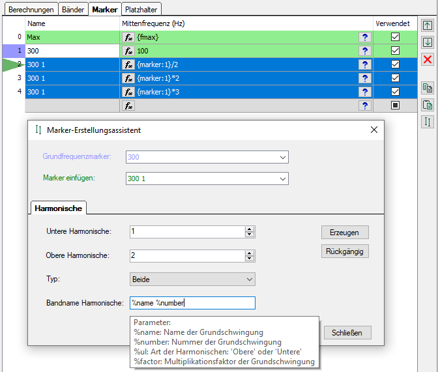
Task: Click the Schließen button
Action: (x=347, y=333)
